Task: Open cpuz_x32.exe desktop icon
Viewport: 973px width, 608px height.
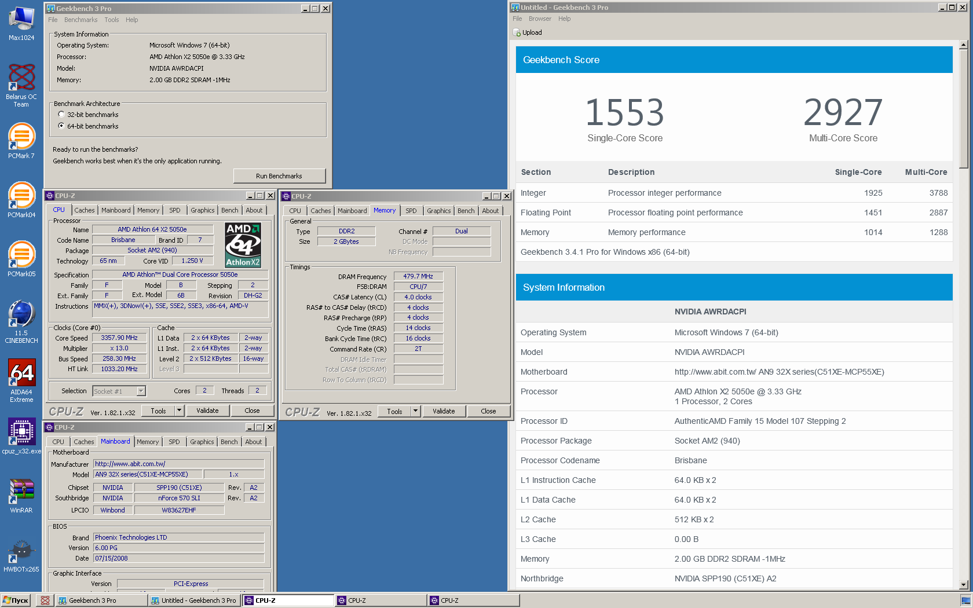Action: click(x=21, y=436)
